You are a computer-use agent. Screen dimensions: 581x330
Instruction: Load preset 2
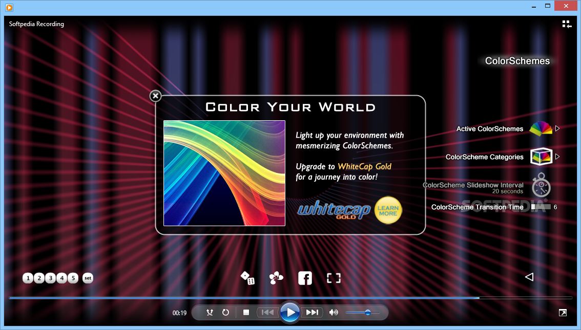pos(39,278)
